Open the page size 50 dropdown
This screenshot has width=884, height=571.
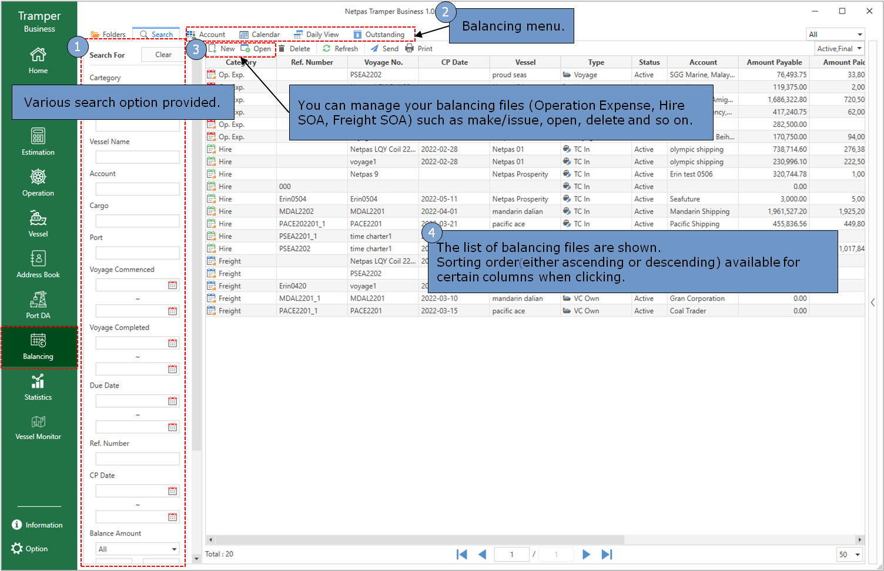point(849,555)
